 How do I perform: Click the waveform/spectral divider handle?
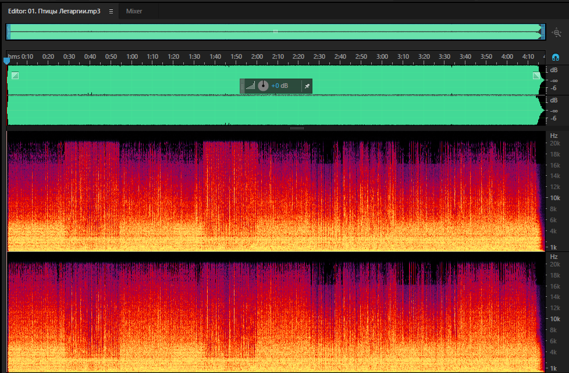pyautogui.click(x=297, y=128)
